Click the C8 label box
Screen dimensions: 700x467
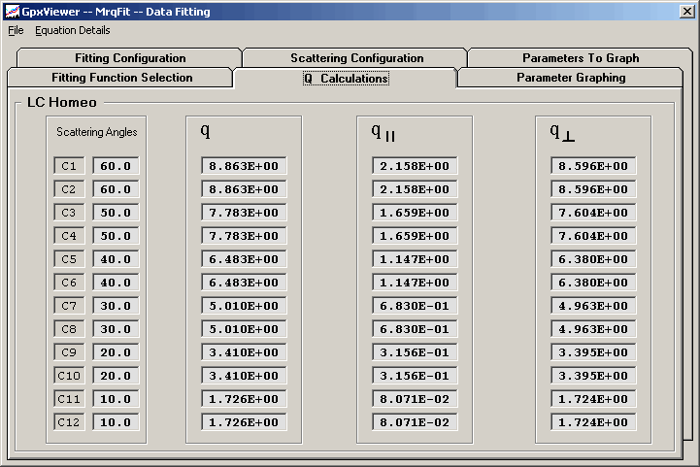[69, 329]
